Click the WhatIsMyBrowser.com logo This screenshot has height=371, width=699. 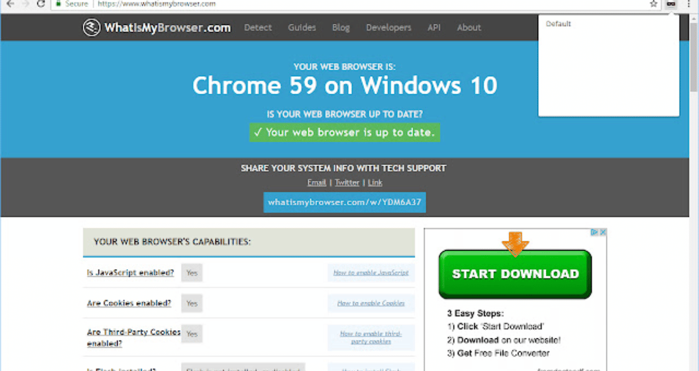(157, 27)
